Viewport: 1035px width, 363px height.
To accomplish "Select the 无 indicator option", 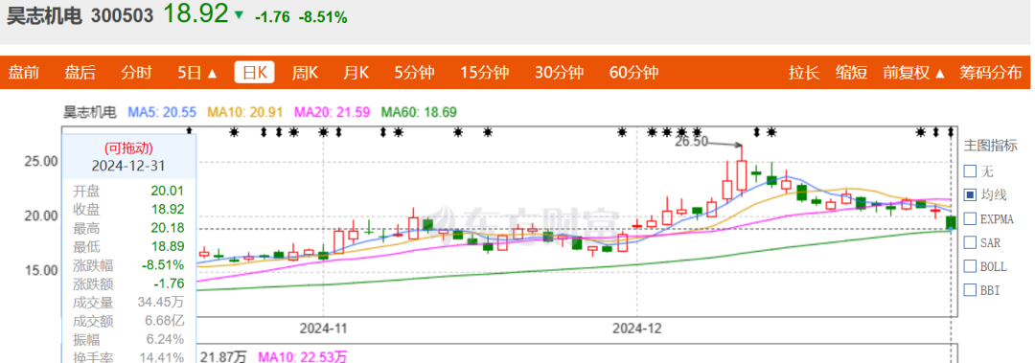I will tap(970, 171).
